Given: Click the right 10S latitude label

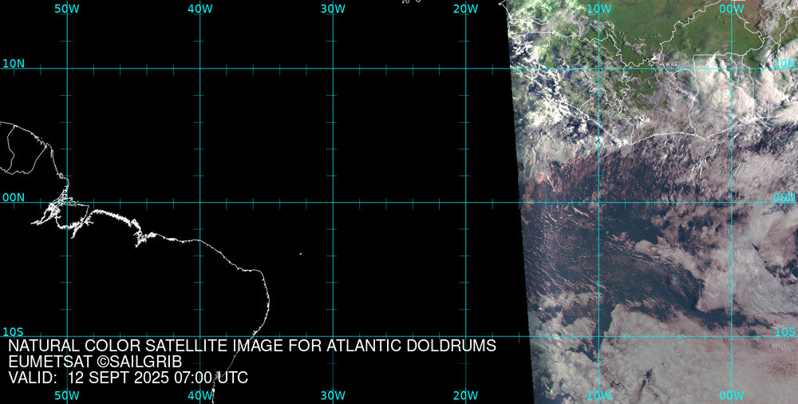Looking at the screenshot, I should tap(784, 332).
